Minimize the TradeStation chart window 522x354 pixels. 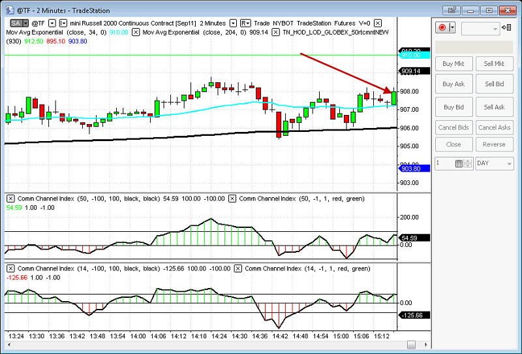[470, 10]
